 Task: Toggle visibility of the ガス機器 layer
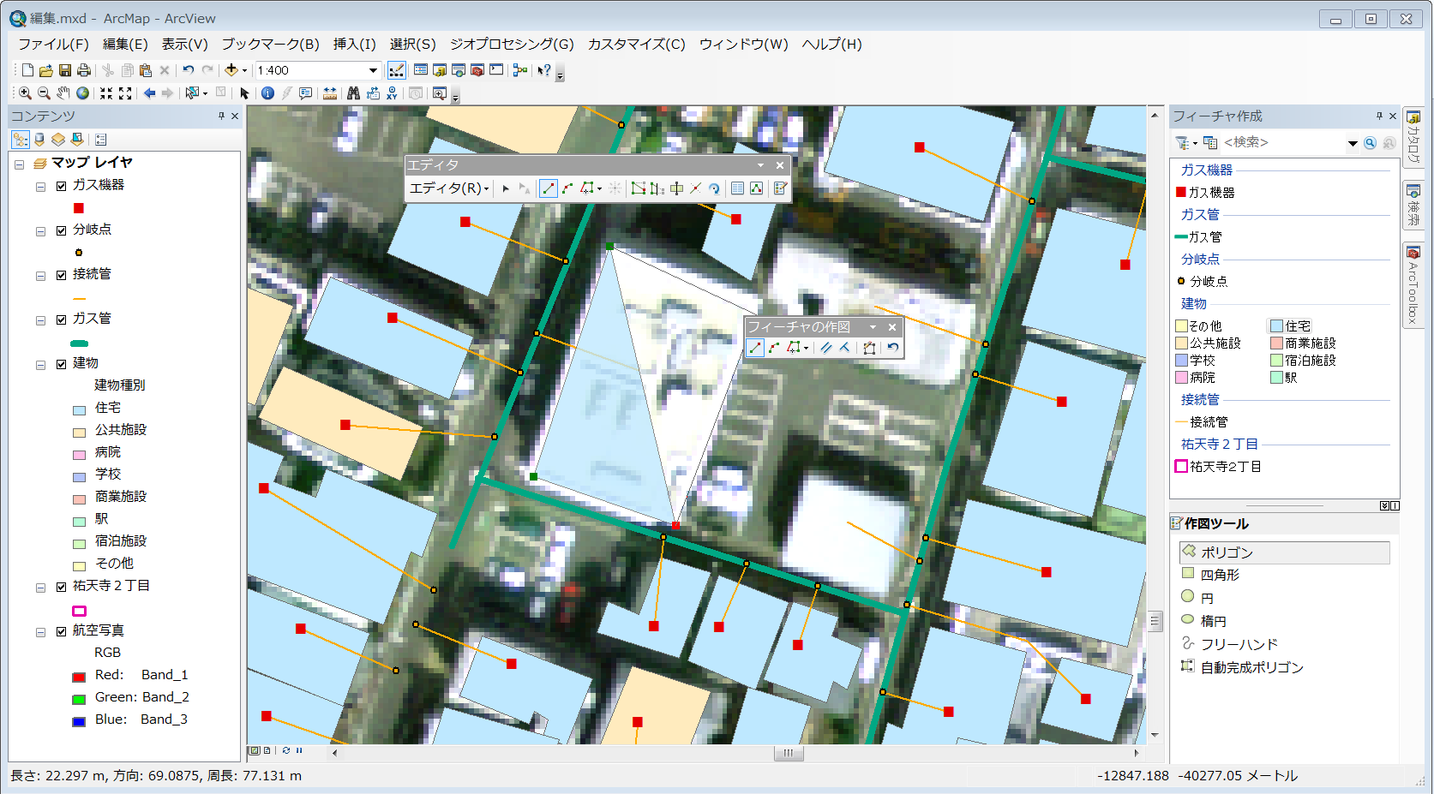pos(61,186)
